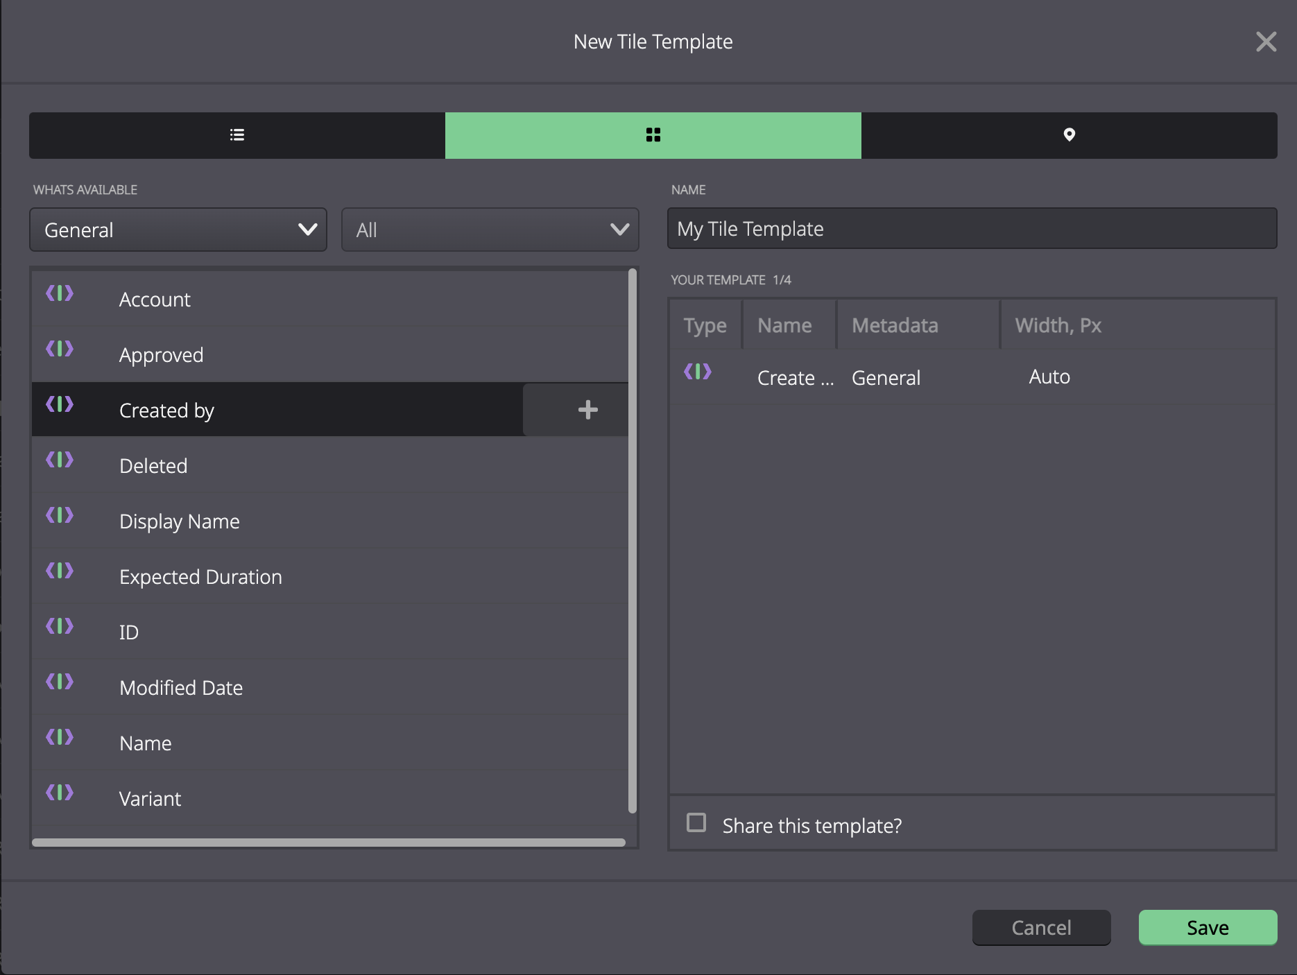
Task: Click the Approved field type icon
Action: tap(60, 349)
